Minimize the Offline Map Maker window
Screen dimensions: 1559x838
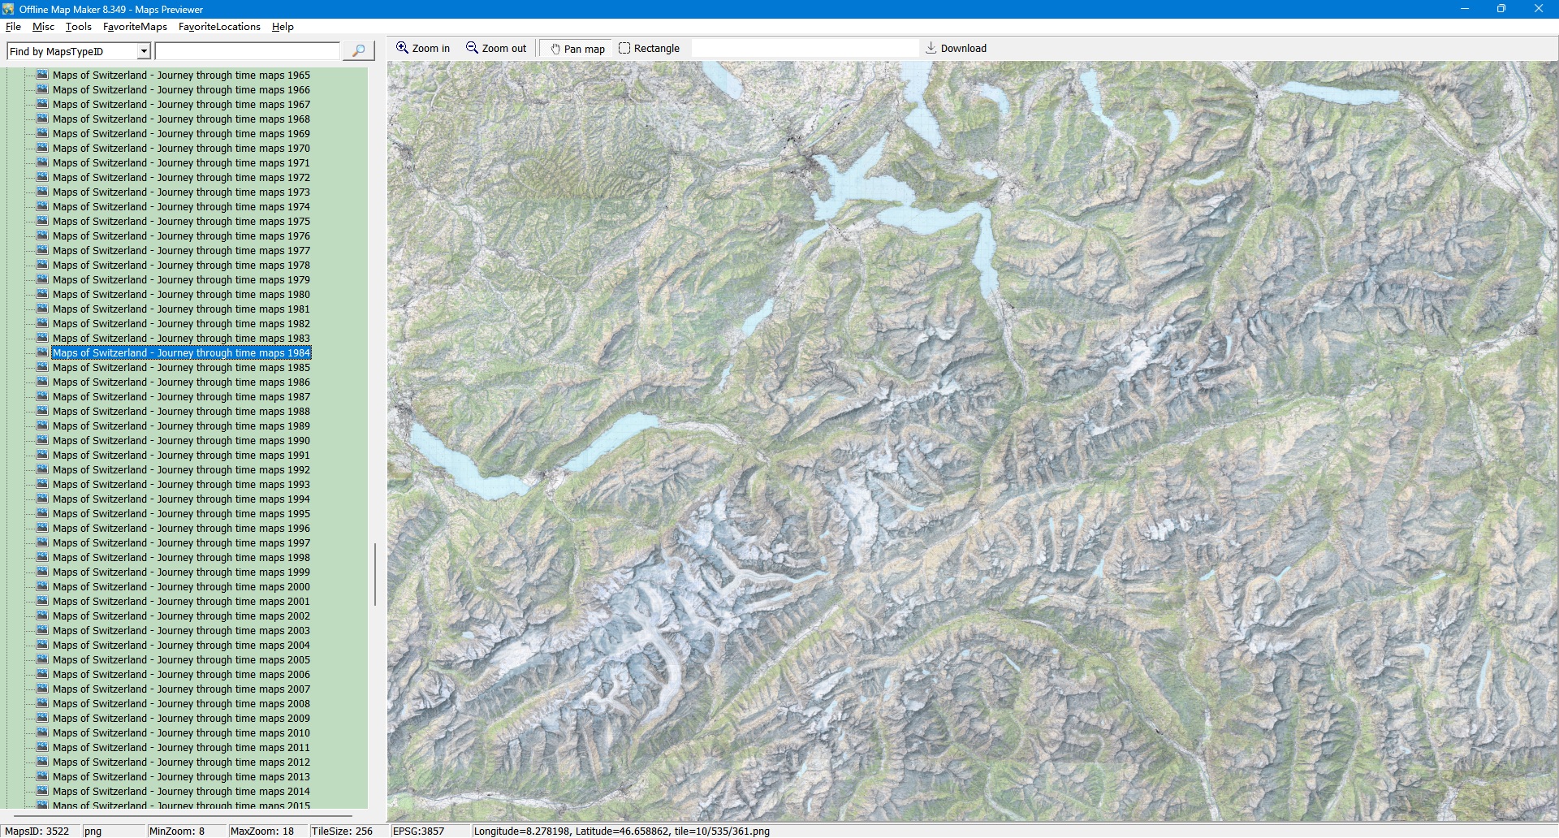[x=1465, y=9]
